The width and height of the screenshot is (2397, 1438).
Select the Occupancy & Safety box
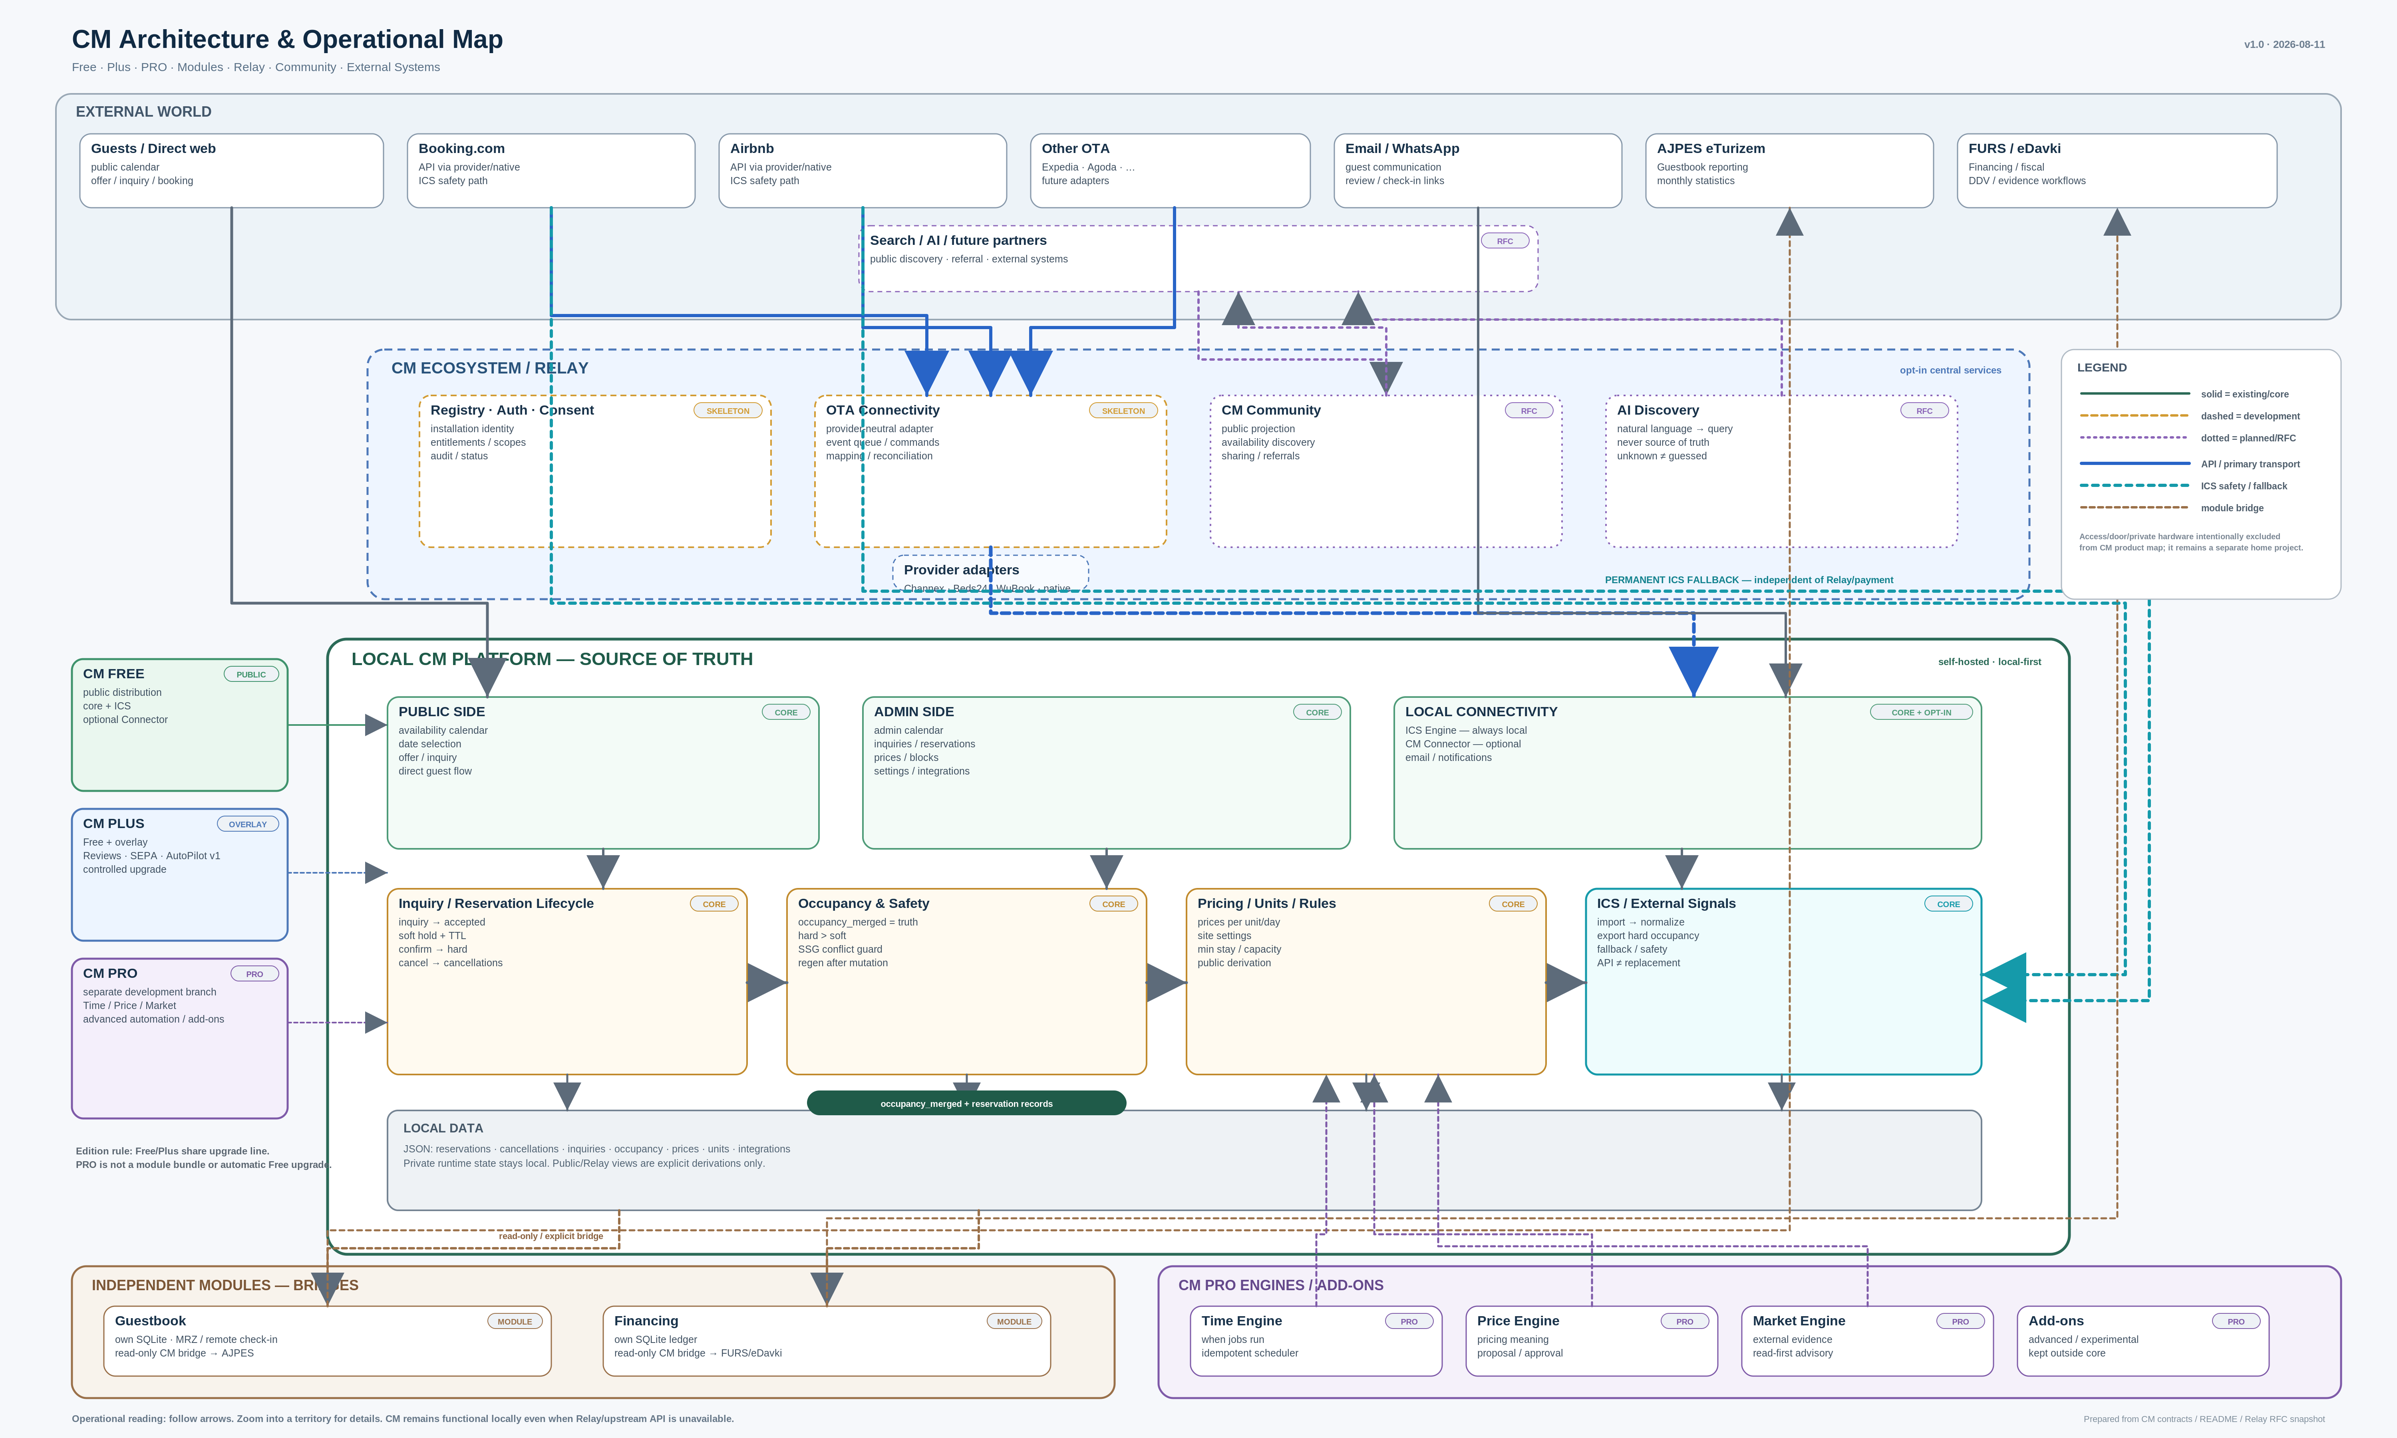(x=967, y=981)
